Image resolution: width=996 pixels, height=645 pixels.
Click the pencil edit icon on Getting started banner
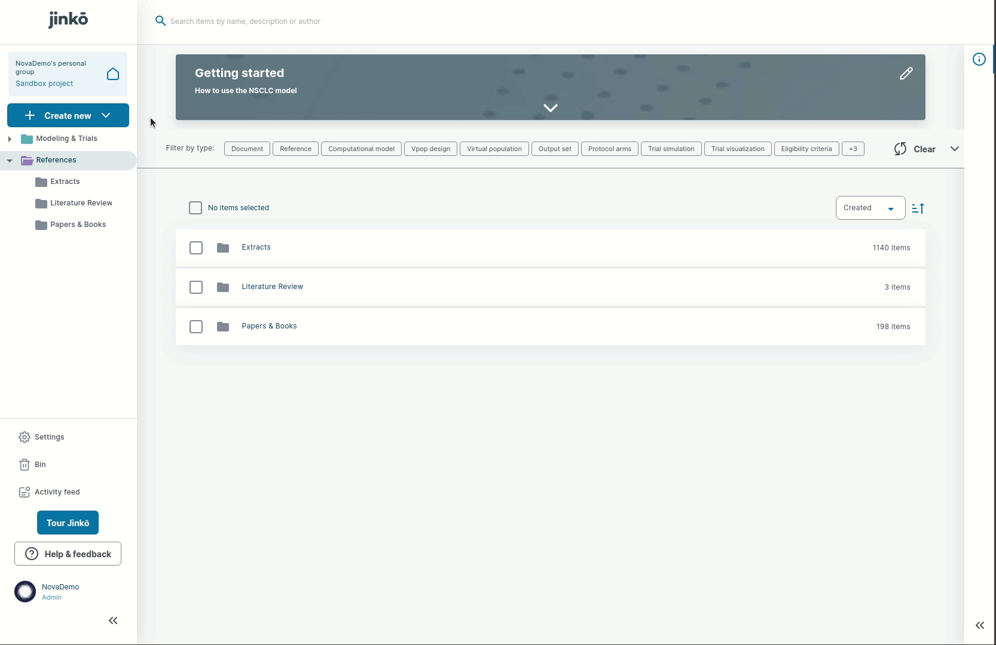pyautogui.click(x=906, y=73)
